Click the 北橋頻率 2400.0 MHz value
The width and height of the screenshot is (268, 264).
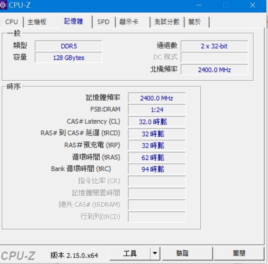214,70
